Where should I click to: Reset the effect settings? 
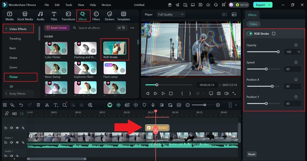point(252,154)
